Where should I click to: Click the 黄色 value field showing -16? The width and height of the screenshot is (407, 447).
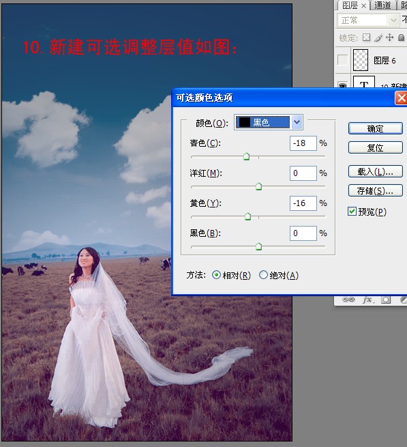click(x=303, y=203)
